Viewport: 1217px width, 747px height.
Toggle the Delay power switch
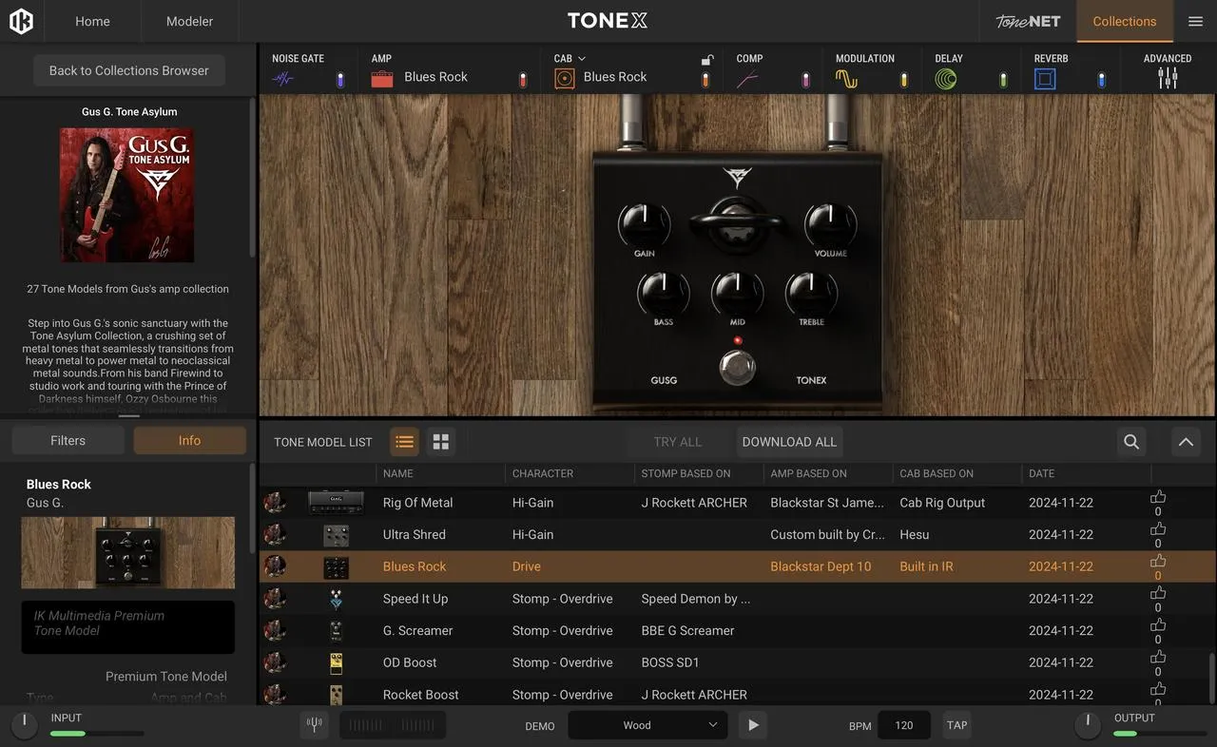click(1003, 80)
